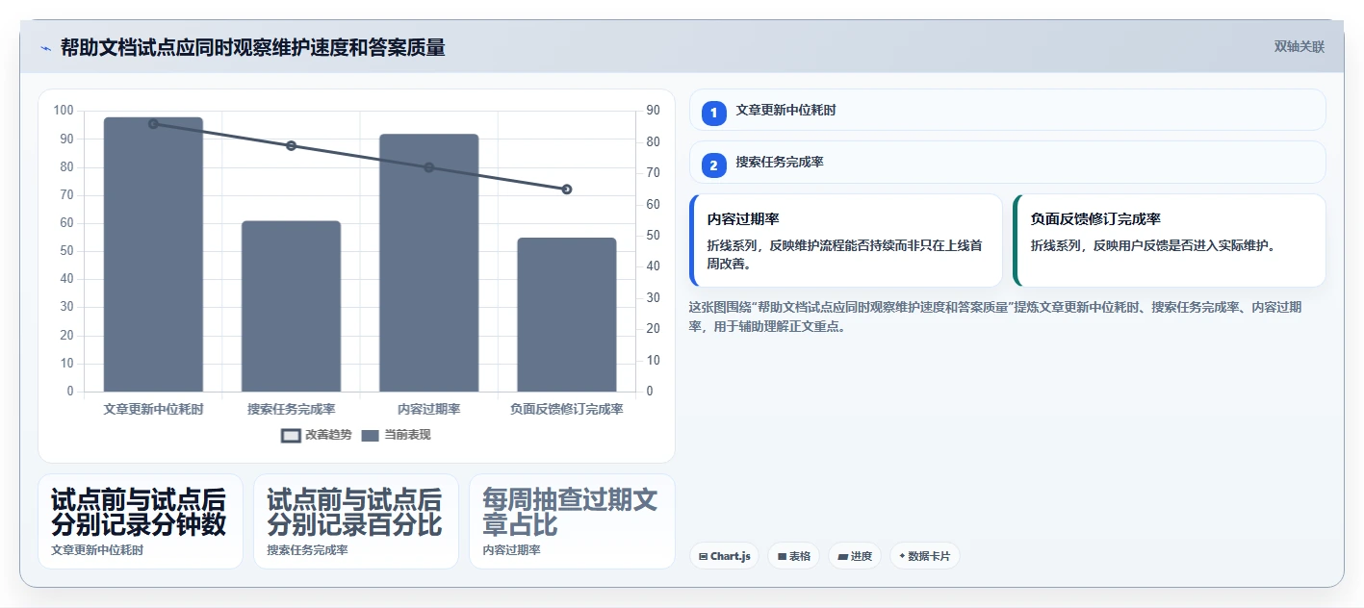The height and width of the screenshot is (608, 1364).
Task: Click the numbered badge 2 icon
Action: coord(713,165)
